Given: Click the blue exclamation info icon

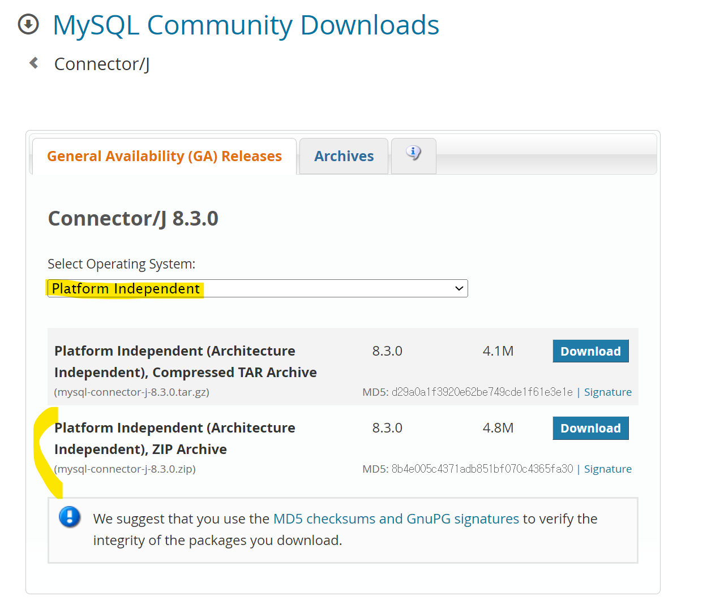Looking at the screenshot, I should coord(70,517).
